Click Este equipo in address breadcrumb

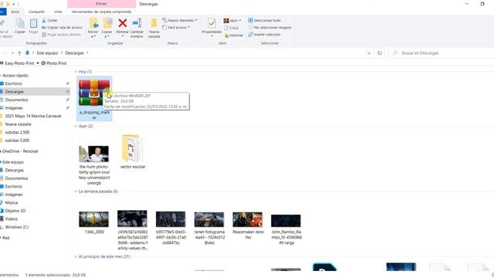pyautogui.click(x=47, y=53)
